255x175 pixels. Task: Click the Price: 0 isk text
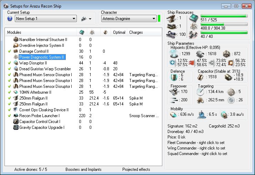pyautogui.click(x=176, y=137)
